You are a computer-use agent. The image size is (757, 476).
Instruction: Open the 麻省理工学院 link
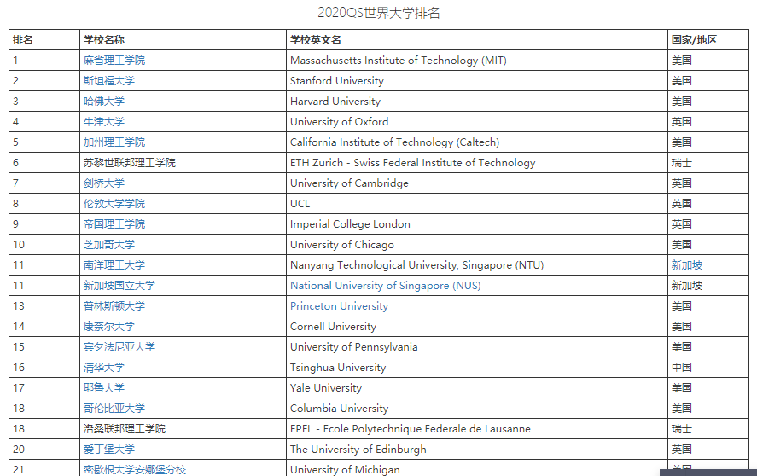tap(114, 61)
